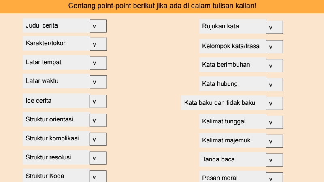Select the Struktur orientasi label
The width and height of the screenshot is (324, 182).
49,119
